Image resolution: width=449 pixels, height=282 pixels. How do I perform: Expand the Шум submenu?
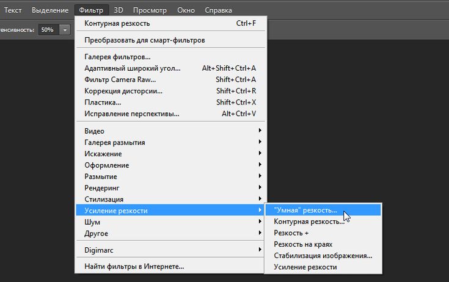click(x=92, y=222)
